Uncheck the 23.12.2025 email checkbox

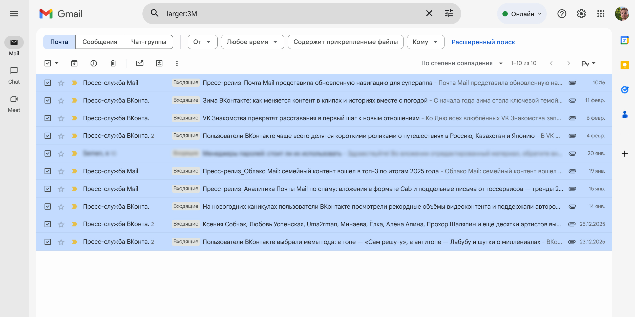click(48, 242)
